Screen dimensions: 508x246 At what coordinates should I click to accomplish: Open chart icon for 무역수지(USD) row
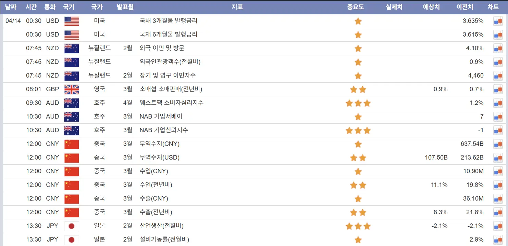coord(498,158)
